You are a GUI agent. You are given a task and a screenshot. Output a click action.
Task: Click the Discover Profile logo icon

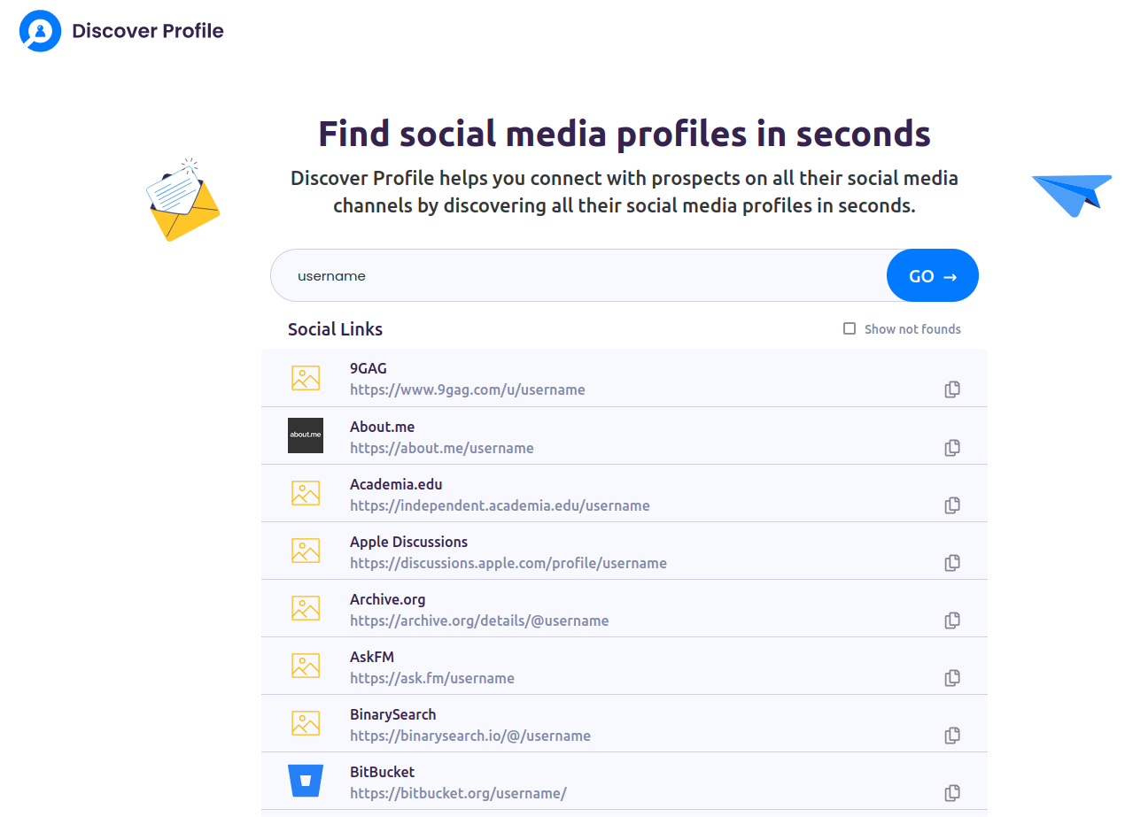tap(40, 31)
